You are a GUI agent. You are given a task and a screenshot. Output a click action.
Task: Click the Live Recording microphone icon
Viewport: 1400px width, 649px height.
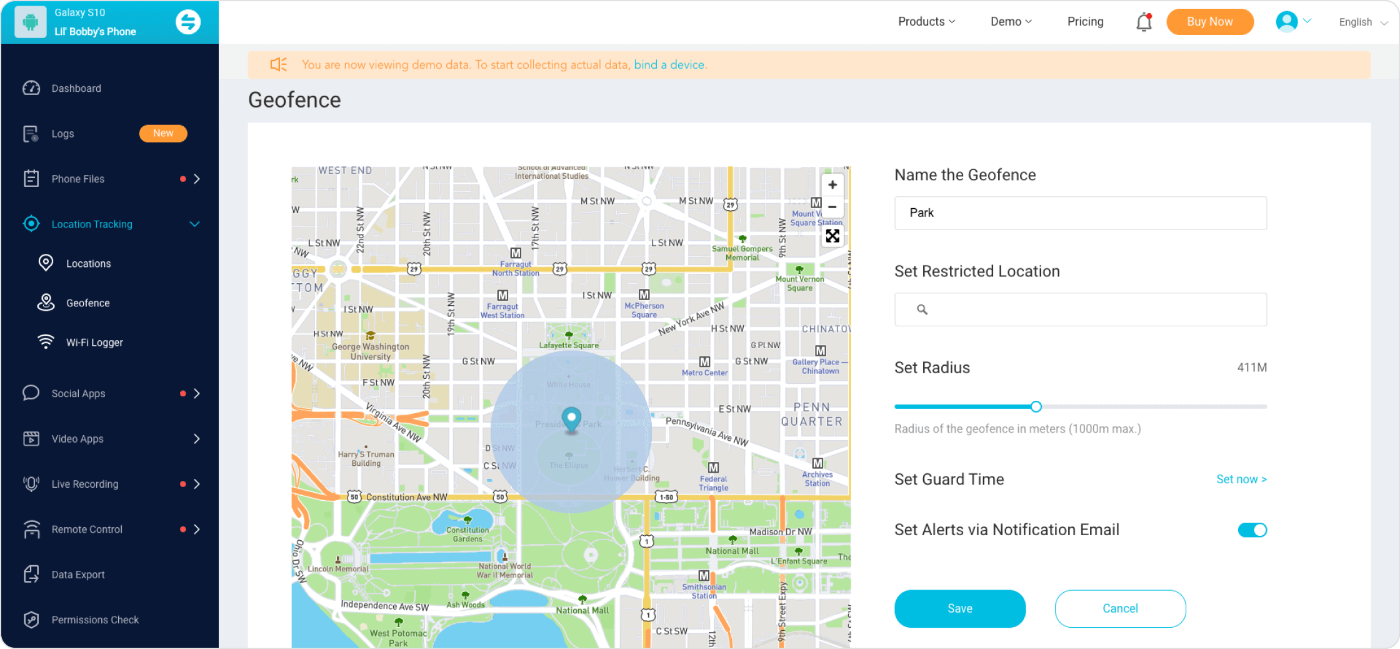tap(31, 484)
